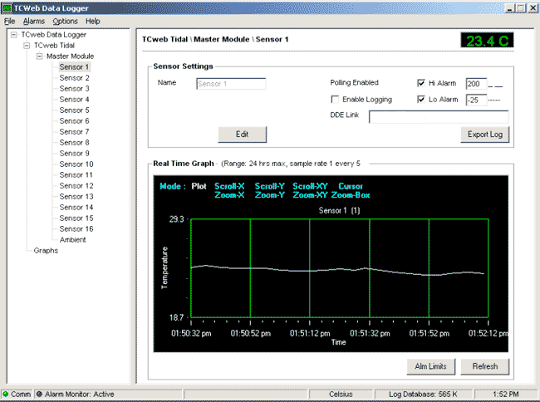
Task: Click the 01:51:12 pm time axis label
Action: [310, 333]
